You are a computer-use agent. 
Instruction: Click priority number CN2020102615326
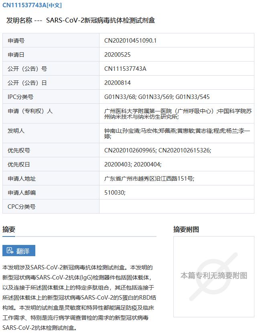click(184, 150)
